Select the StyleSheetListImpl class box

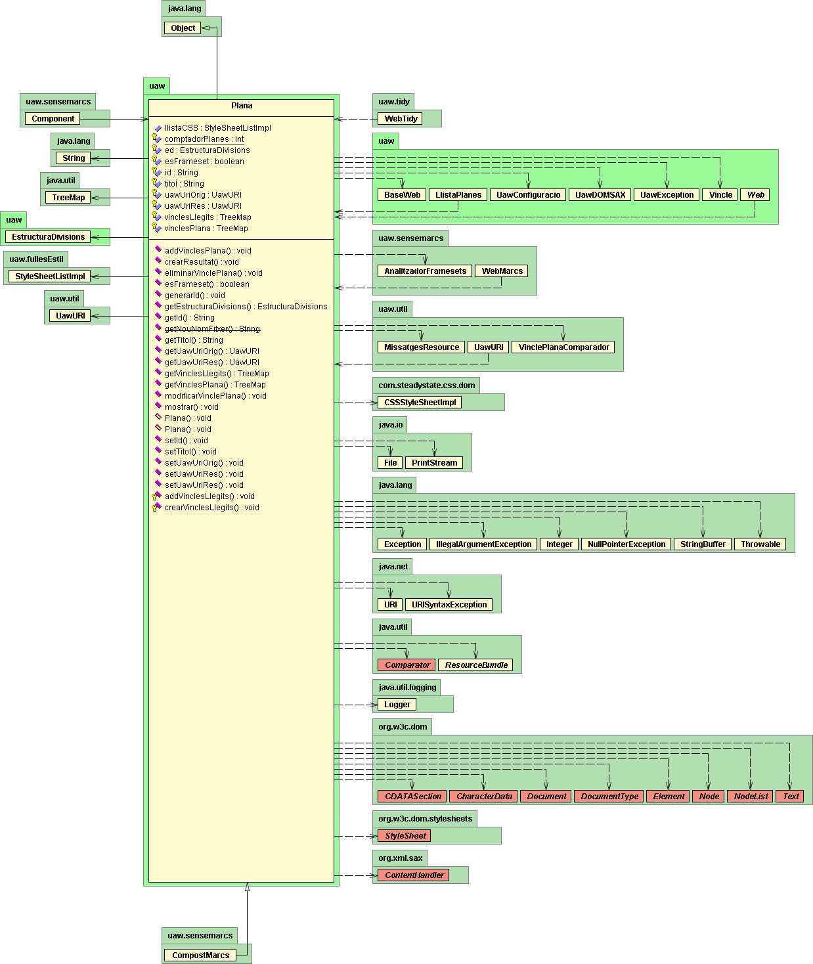click(50, 276)
